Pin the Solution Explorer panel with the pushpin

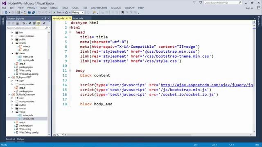pyautogui.click(x=45, y=18)
